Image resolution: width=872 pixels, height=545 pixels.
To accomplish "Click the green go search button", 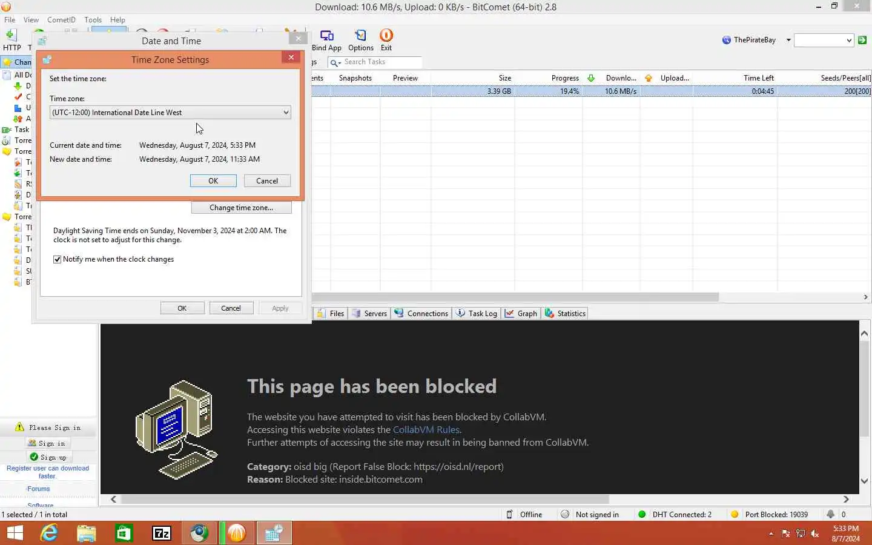I will 862,40.
